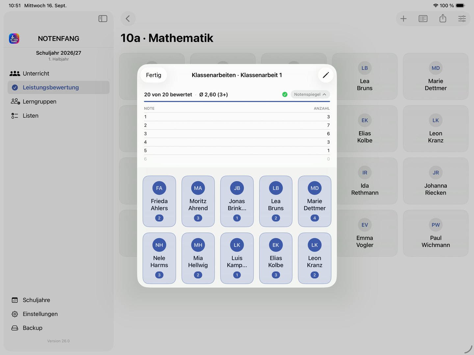Select Leistungsbewertung in sidebar
The image size is (474, 355).
[x=59, y=87]
